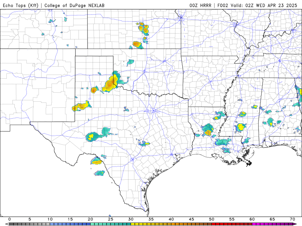The width and height of the screenshot is (302, 226).
Task: Click the color scale label "55"
Action: tap(232, 219)
